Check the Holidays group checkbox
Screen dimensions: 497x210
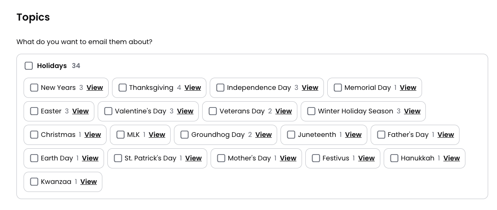[29, 66]
